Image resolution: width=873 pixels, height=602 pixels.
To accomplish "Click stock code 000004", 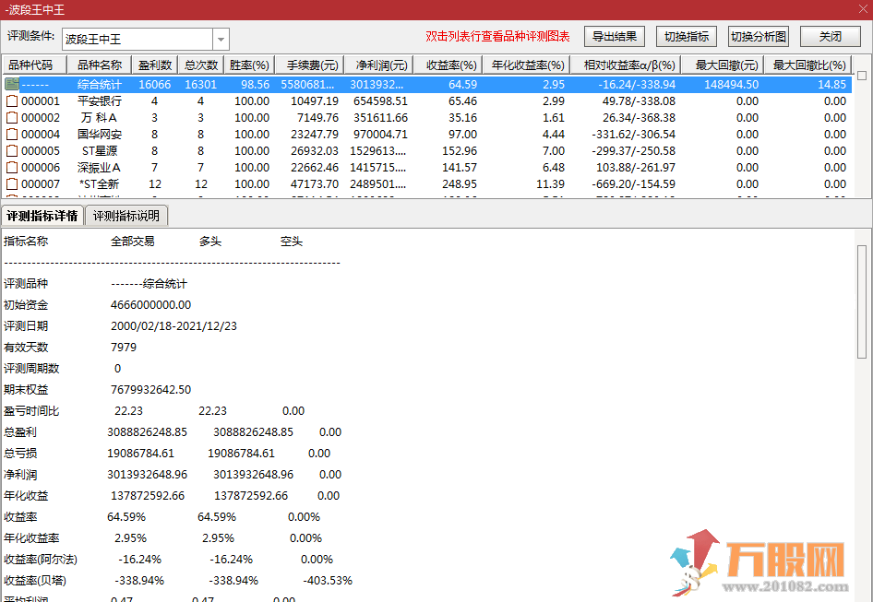I will [41, 135].
